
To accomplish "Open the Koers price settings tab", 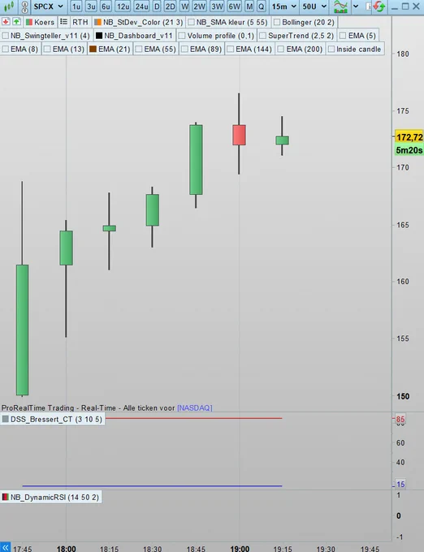I will [x=40, y=22].
